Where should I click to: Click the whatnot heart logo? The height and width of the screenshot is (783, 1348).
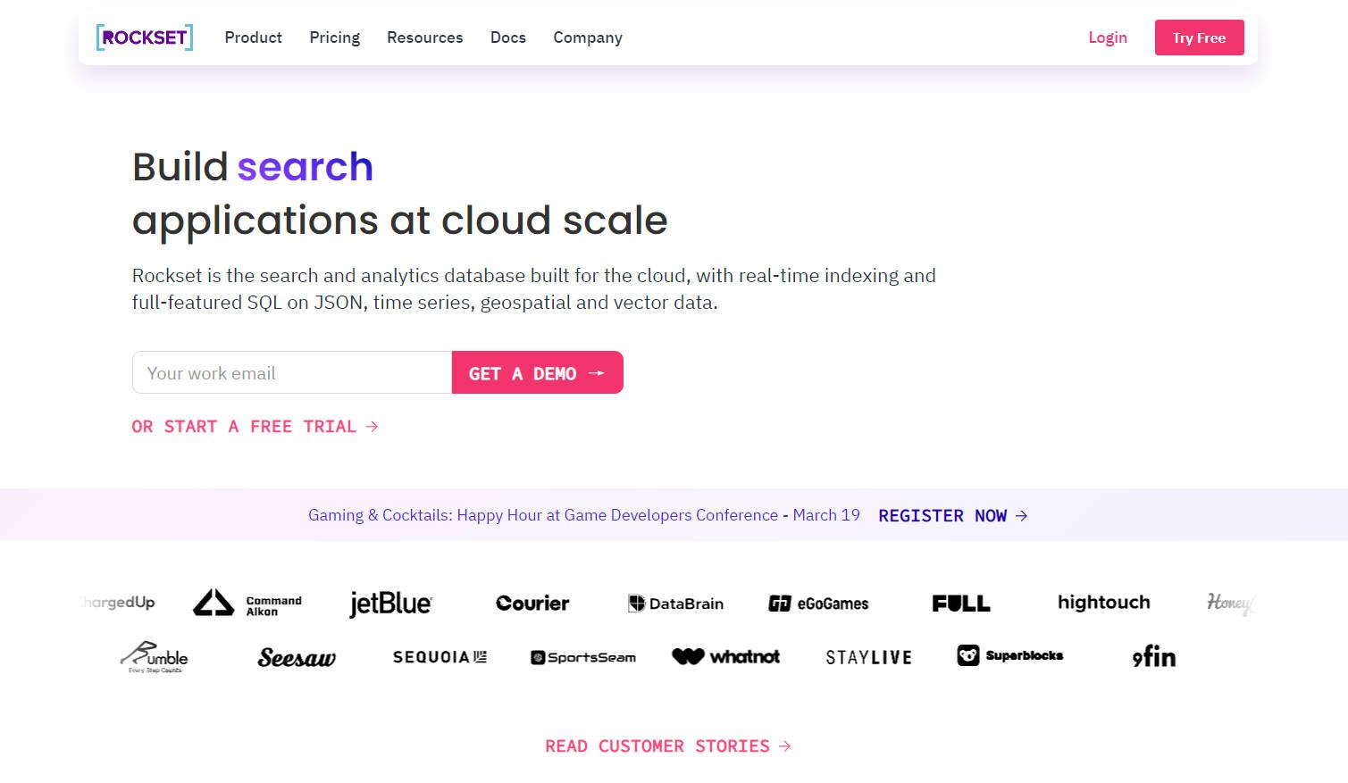(x=725, y=656)
